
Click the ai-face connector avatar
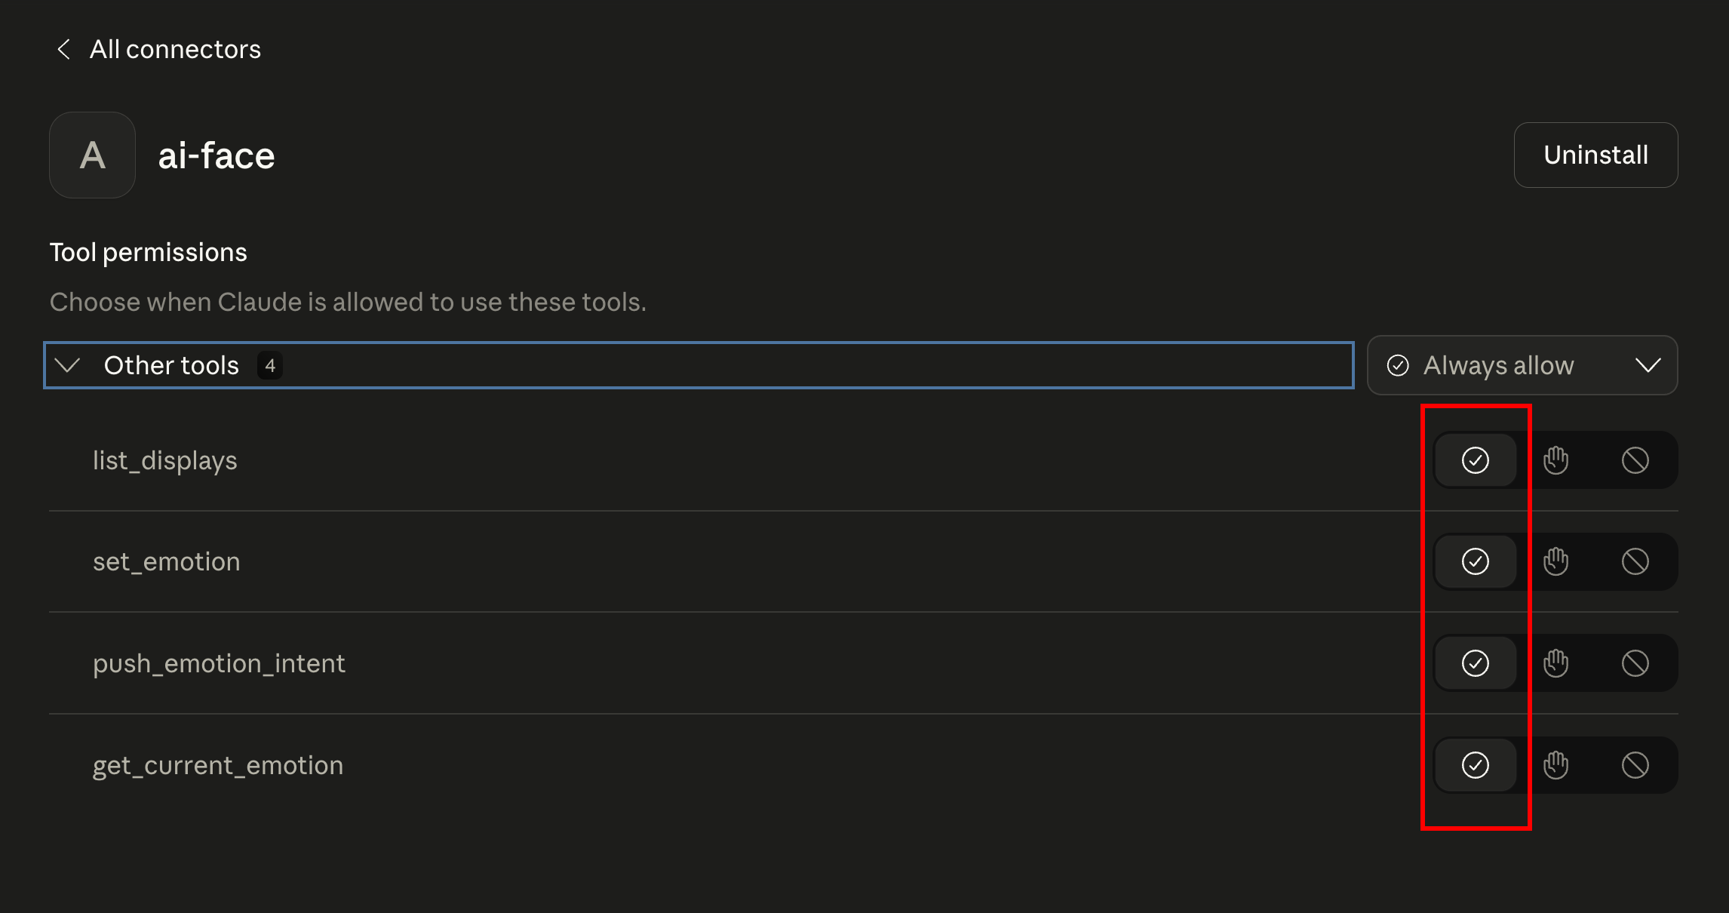(92, 155)
